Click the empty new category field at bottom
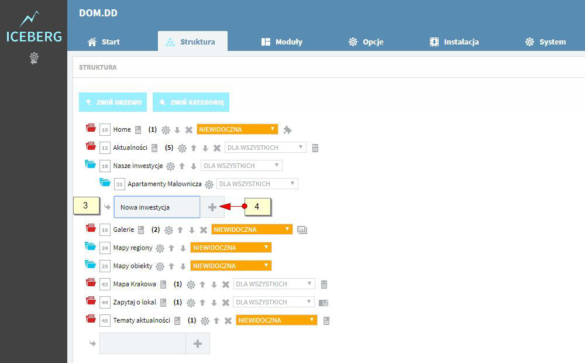Screen dimensions: 585x363 pyautogui.click(x=143, y=344)
